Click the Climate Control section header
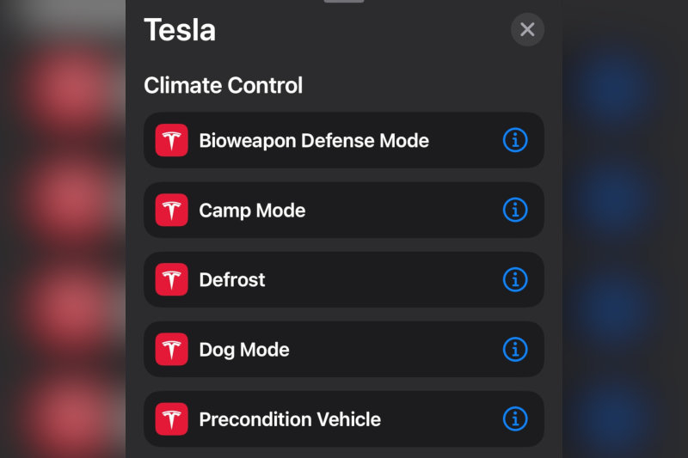The width and height of the screenshot is (688, 458). click(224, 86)
